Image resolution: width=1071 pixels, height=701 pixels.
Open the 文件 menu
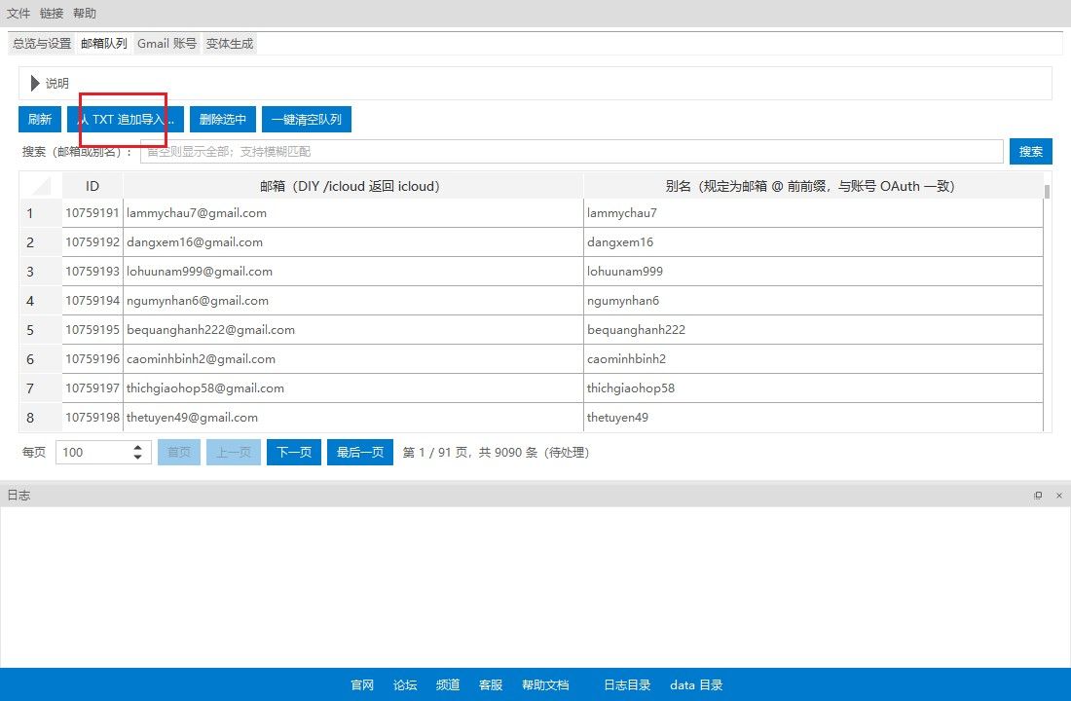18,14
